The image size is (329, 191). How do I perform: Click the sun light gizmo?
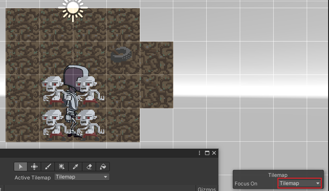[73, 8]
